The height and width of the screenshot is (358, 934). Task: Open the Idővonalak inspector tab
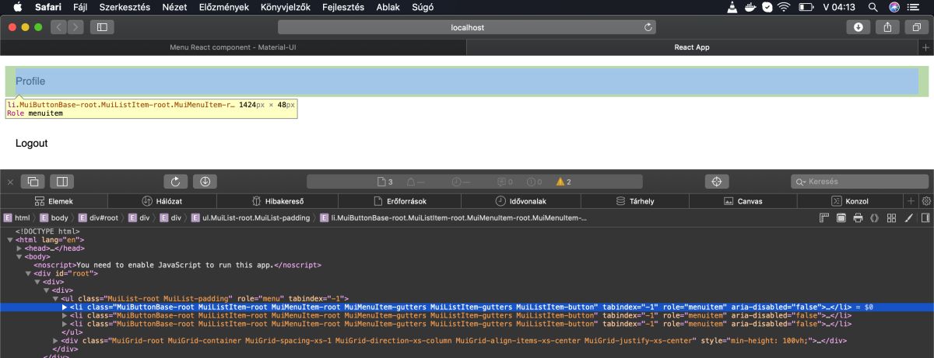click(521, 201)
